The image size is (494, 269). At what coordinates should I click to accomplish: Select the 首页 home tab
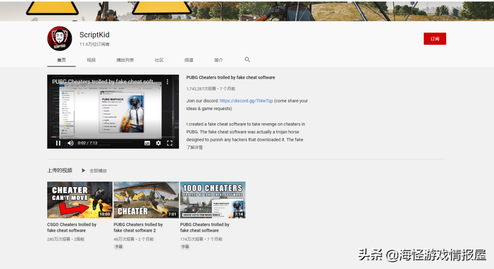(61, 60)
